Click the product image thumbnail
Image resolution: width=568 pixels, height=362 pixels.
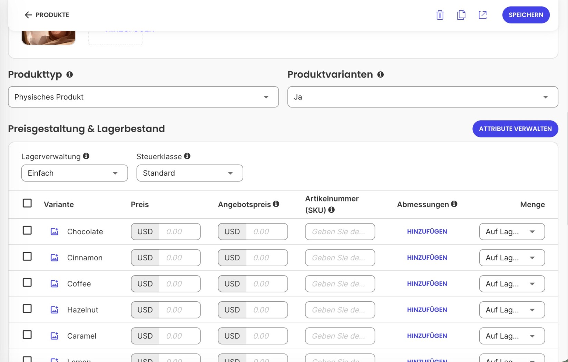[48, 38]
